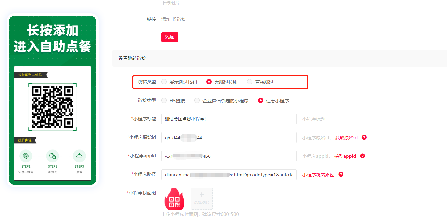Viewport: 447px width, 219px height.
Task: Click the 小程序路径 input field
Action: [x=229, y=175]
